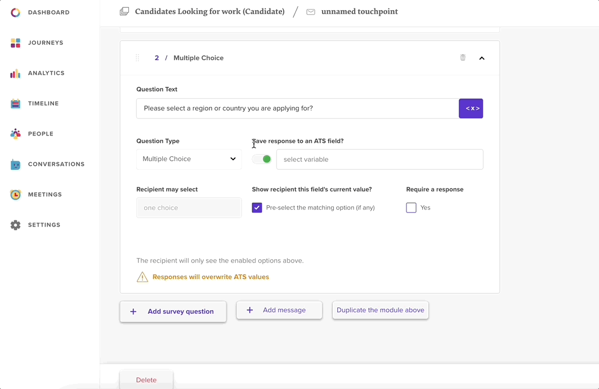Click the Require a response label

[x=435, y=189]
